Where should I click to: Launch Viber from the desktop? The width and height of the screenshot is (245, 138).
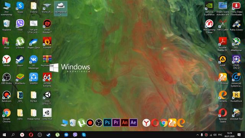(x=20, y=25)
